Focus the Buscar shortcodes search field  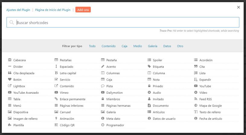[123, 22]
